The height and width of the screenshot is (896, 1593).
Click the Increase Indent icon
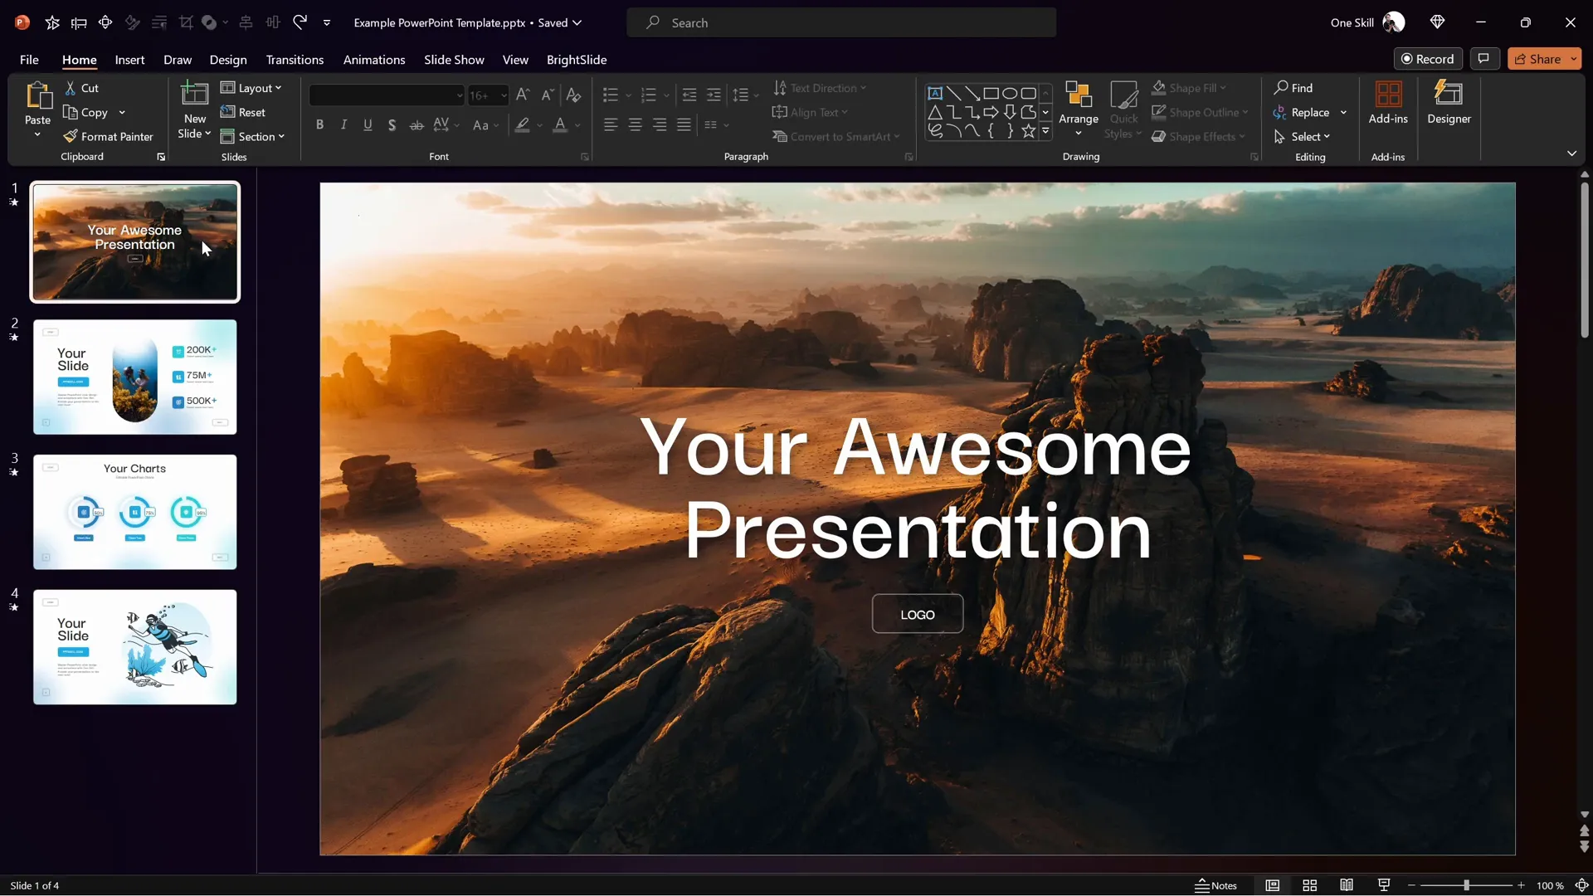pos(714,95)
